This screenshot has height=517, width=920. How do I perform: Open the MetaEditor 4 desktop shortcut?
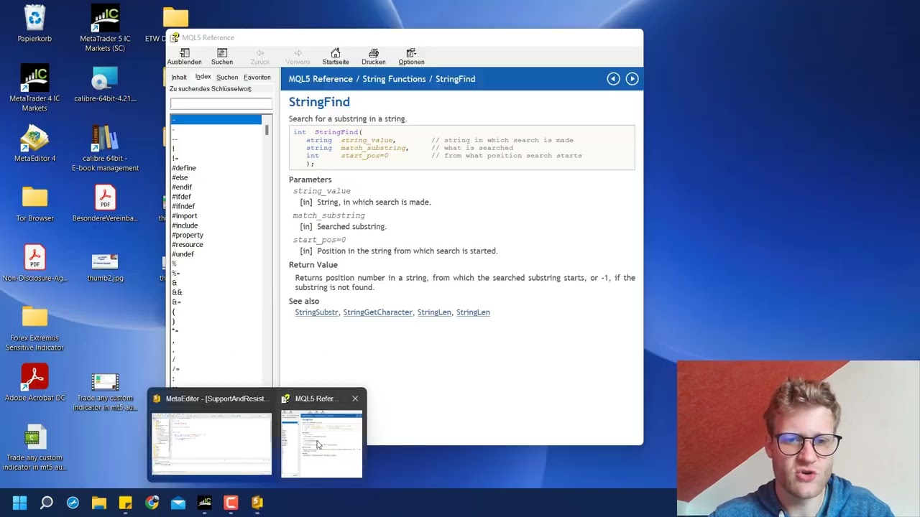34,144
